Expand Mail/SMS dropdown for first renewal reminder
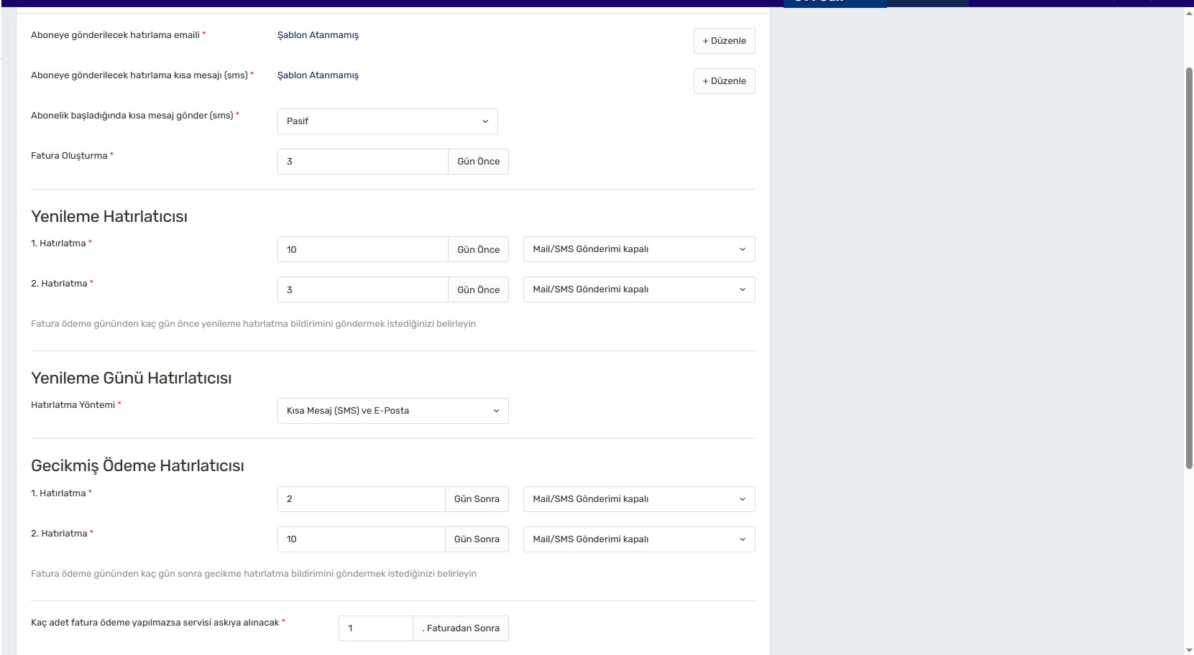Screen dimensions: 1194x655 [638, 249]
